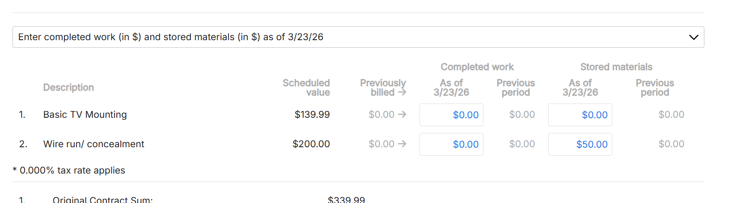Click the Scheduled value column header
Image resolution: width=733 pixels, height=203 pixels.
(306, 87)
